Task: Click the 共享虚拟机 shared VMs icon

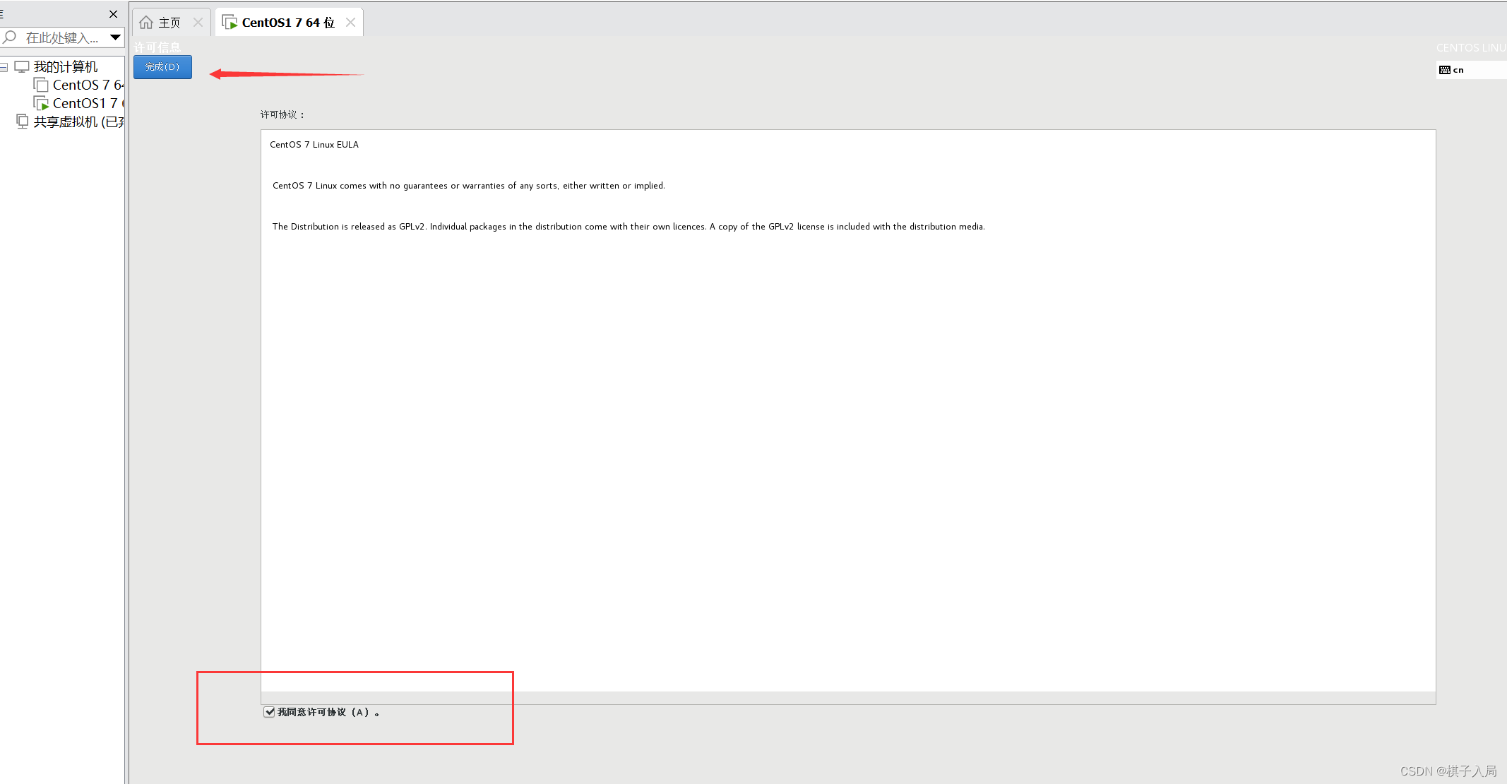Action: coord(22,121)
